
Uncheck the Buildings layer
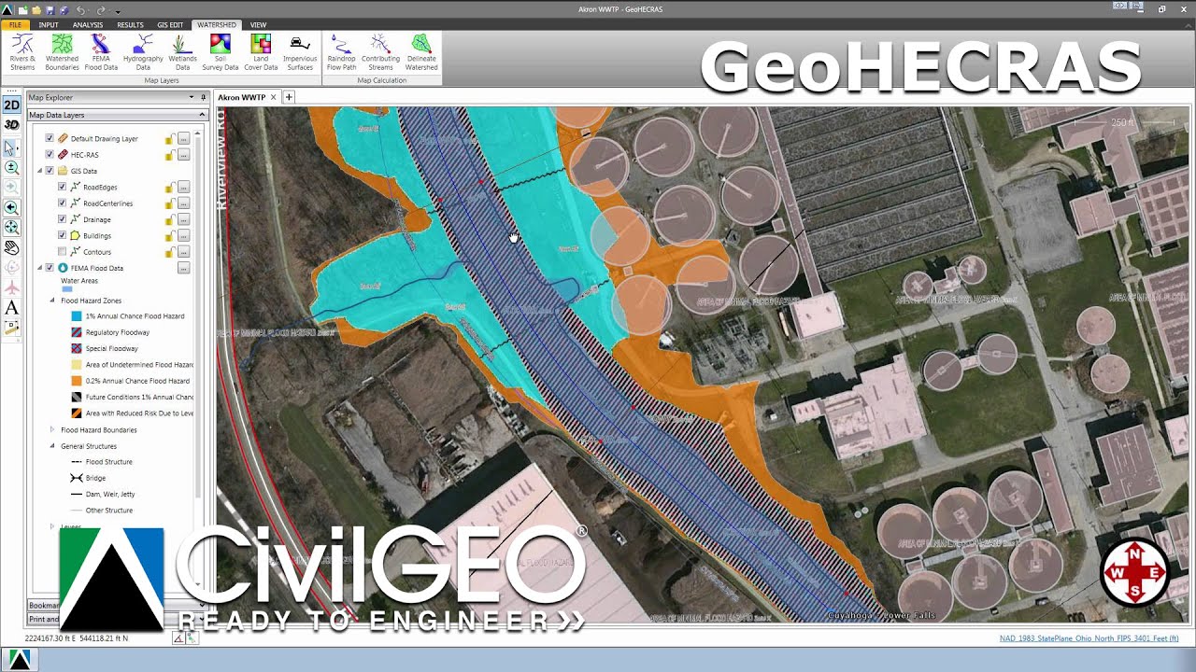63,235
